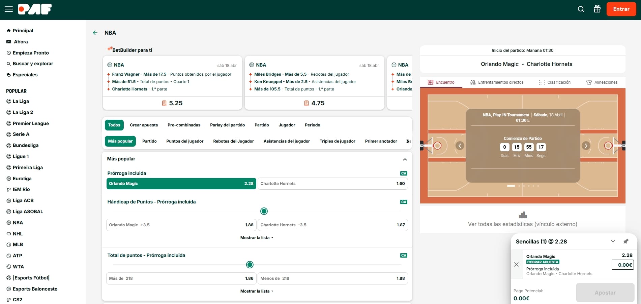
Task: Select Charlotte Hornets at 1.60 odds
Action: point(332,184)
